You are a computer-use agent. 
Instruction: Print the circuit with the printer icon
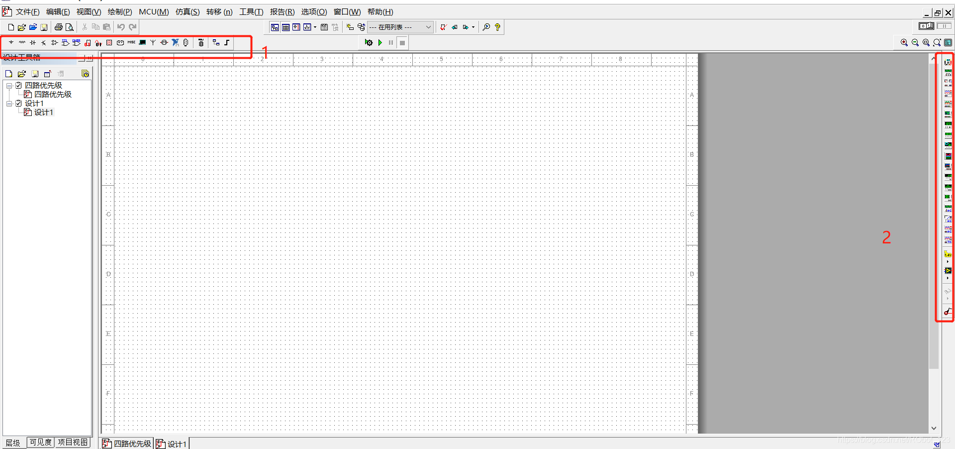tap(59, 27)
